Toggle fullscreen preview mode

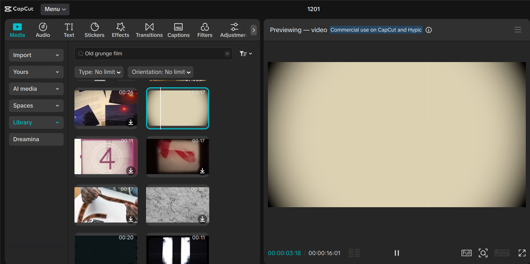point(522,253)
